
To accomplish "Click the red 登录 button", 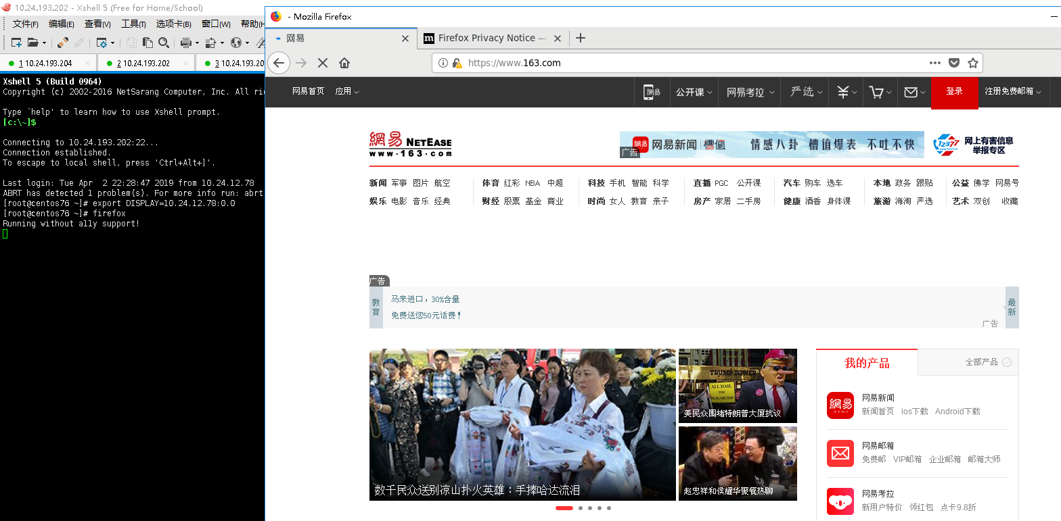I will 955,92.
